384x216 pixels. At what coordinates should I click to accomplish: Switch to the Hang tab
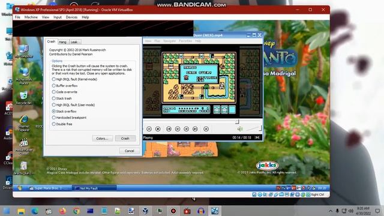[x=62, y=42]
